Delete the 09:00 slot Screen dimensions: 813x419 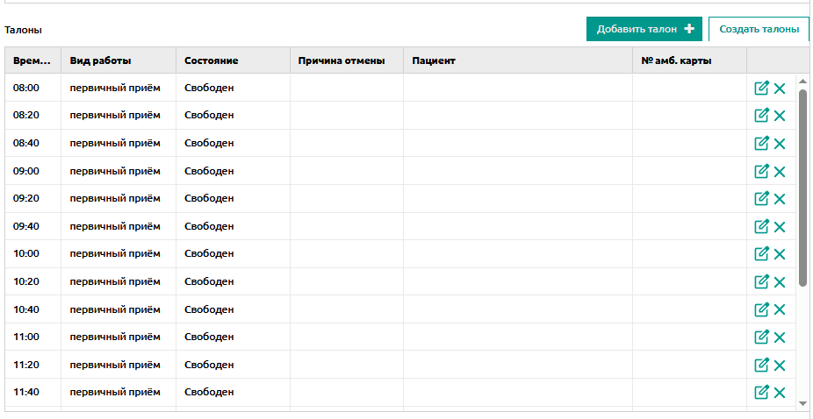[x=780, y=172]
